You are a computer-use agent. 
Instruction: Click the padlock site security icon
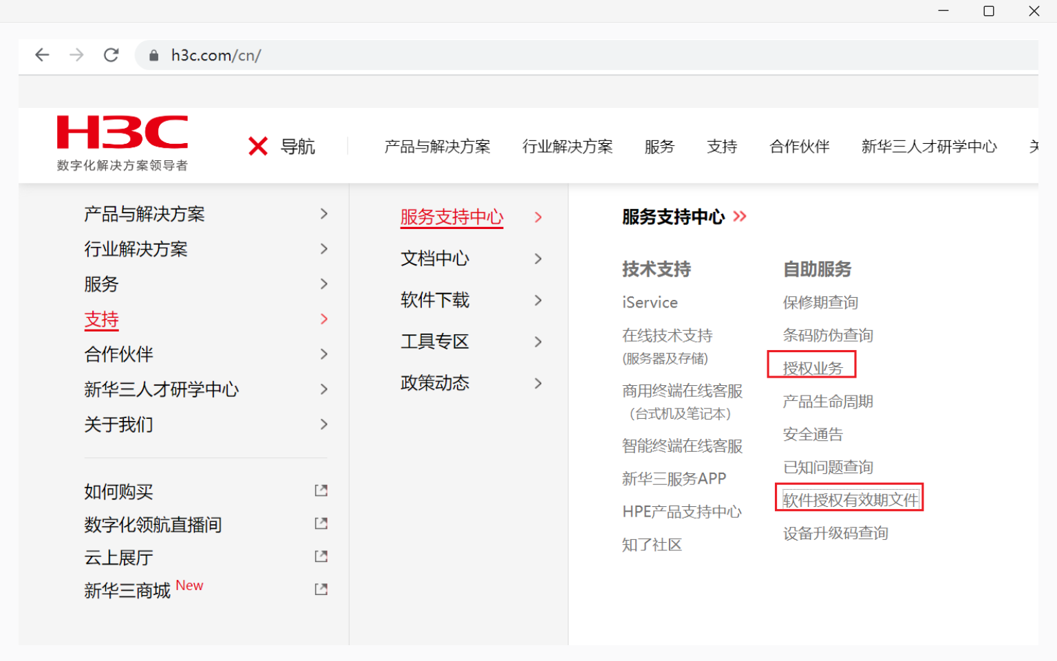pos(154,56)
